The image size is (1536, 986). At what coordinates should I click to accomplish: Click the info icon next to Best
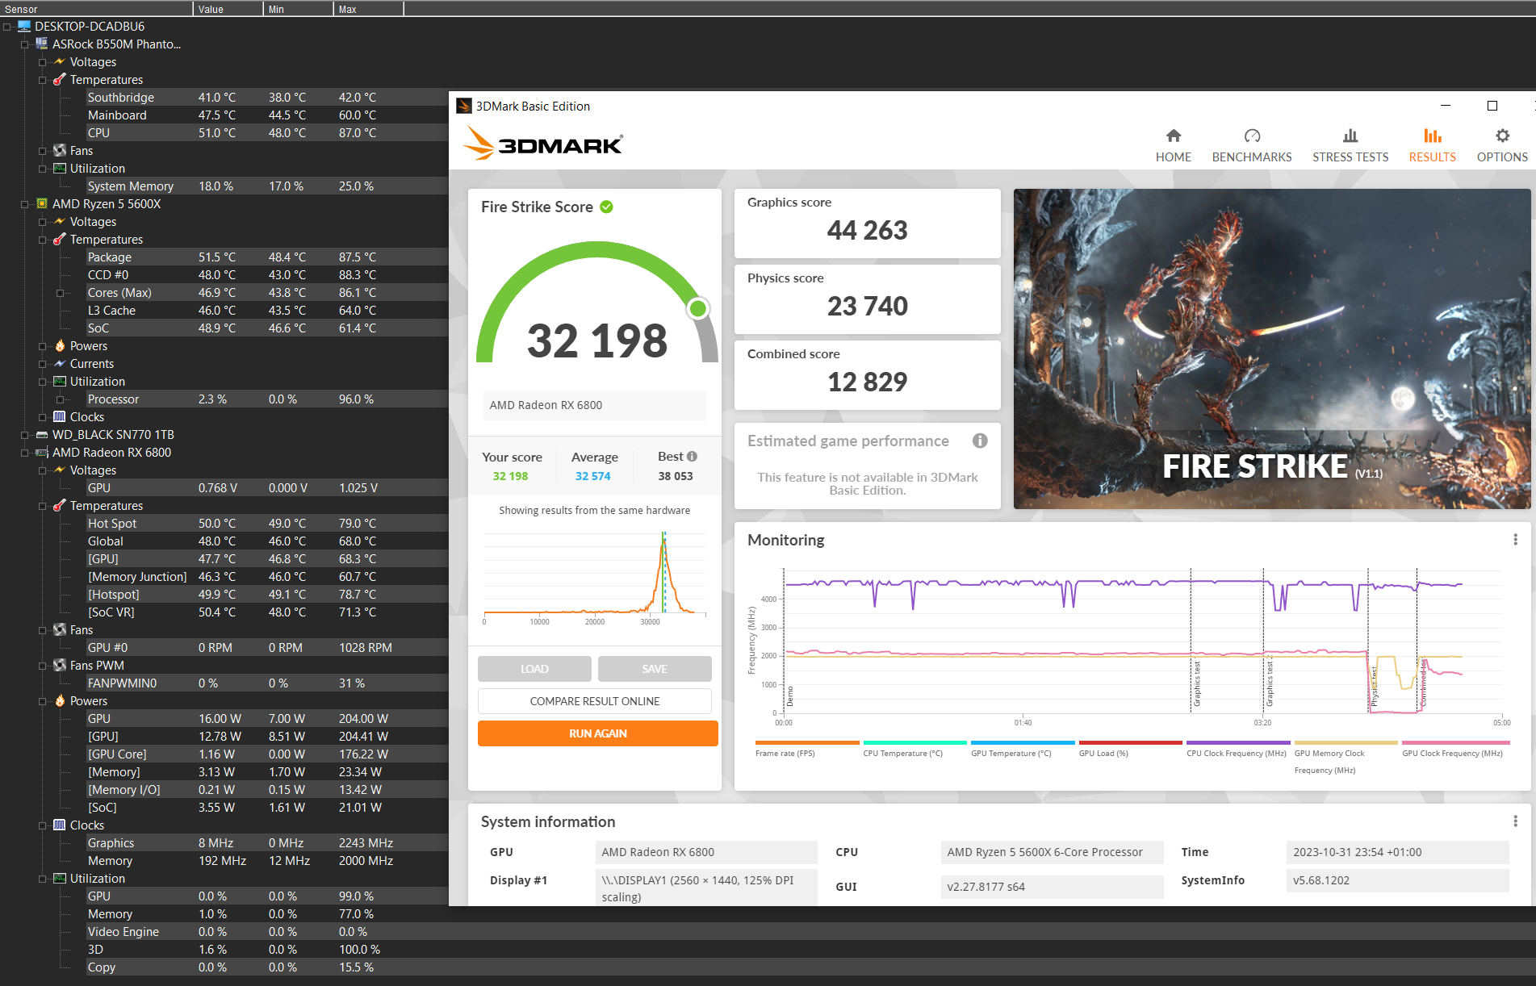click(692, 457)
